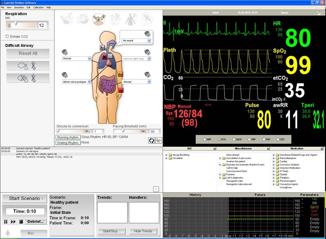Image resolution: width=326 pixels, height=239 pixels.
Task: Click the expand icon on the ABC panel header
Action: (x=215, y=149)
